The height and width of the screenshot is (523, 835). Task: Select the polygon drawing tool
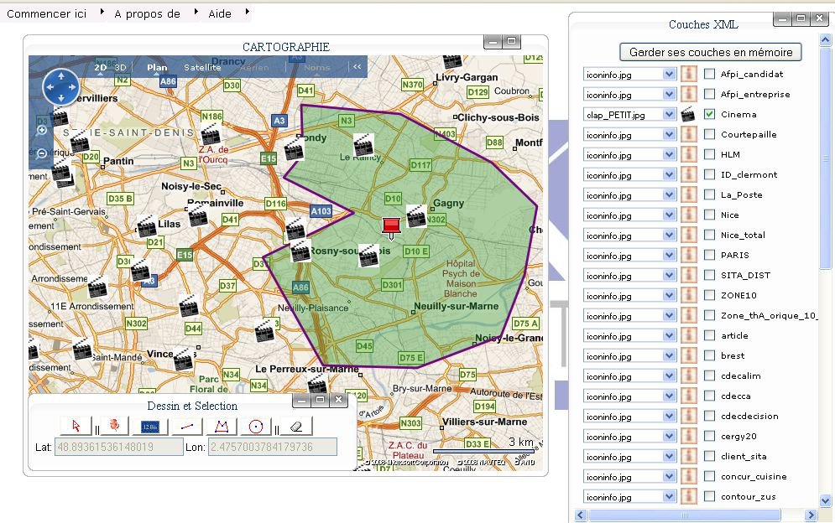click(x=222, y=426)
